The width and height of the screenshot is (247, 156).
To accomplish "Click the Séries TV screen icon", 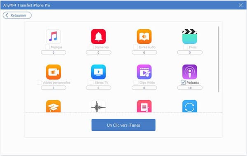I will click(98, 72).
